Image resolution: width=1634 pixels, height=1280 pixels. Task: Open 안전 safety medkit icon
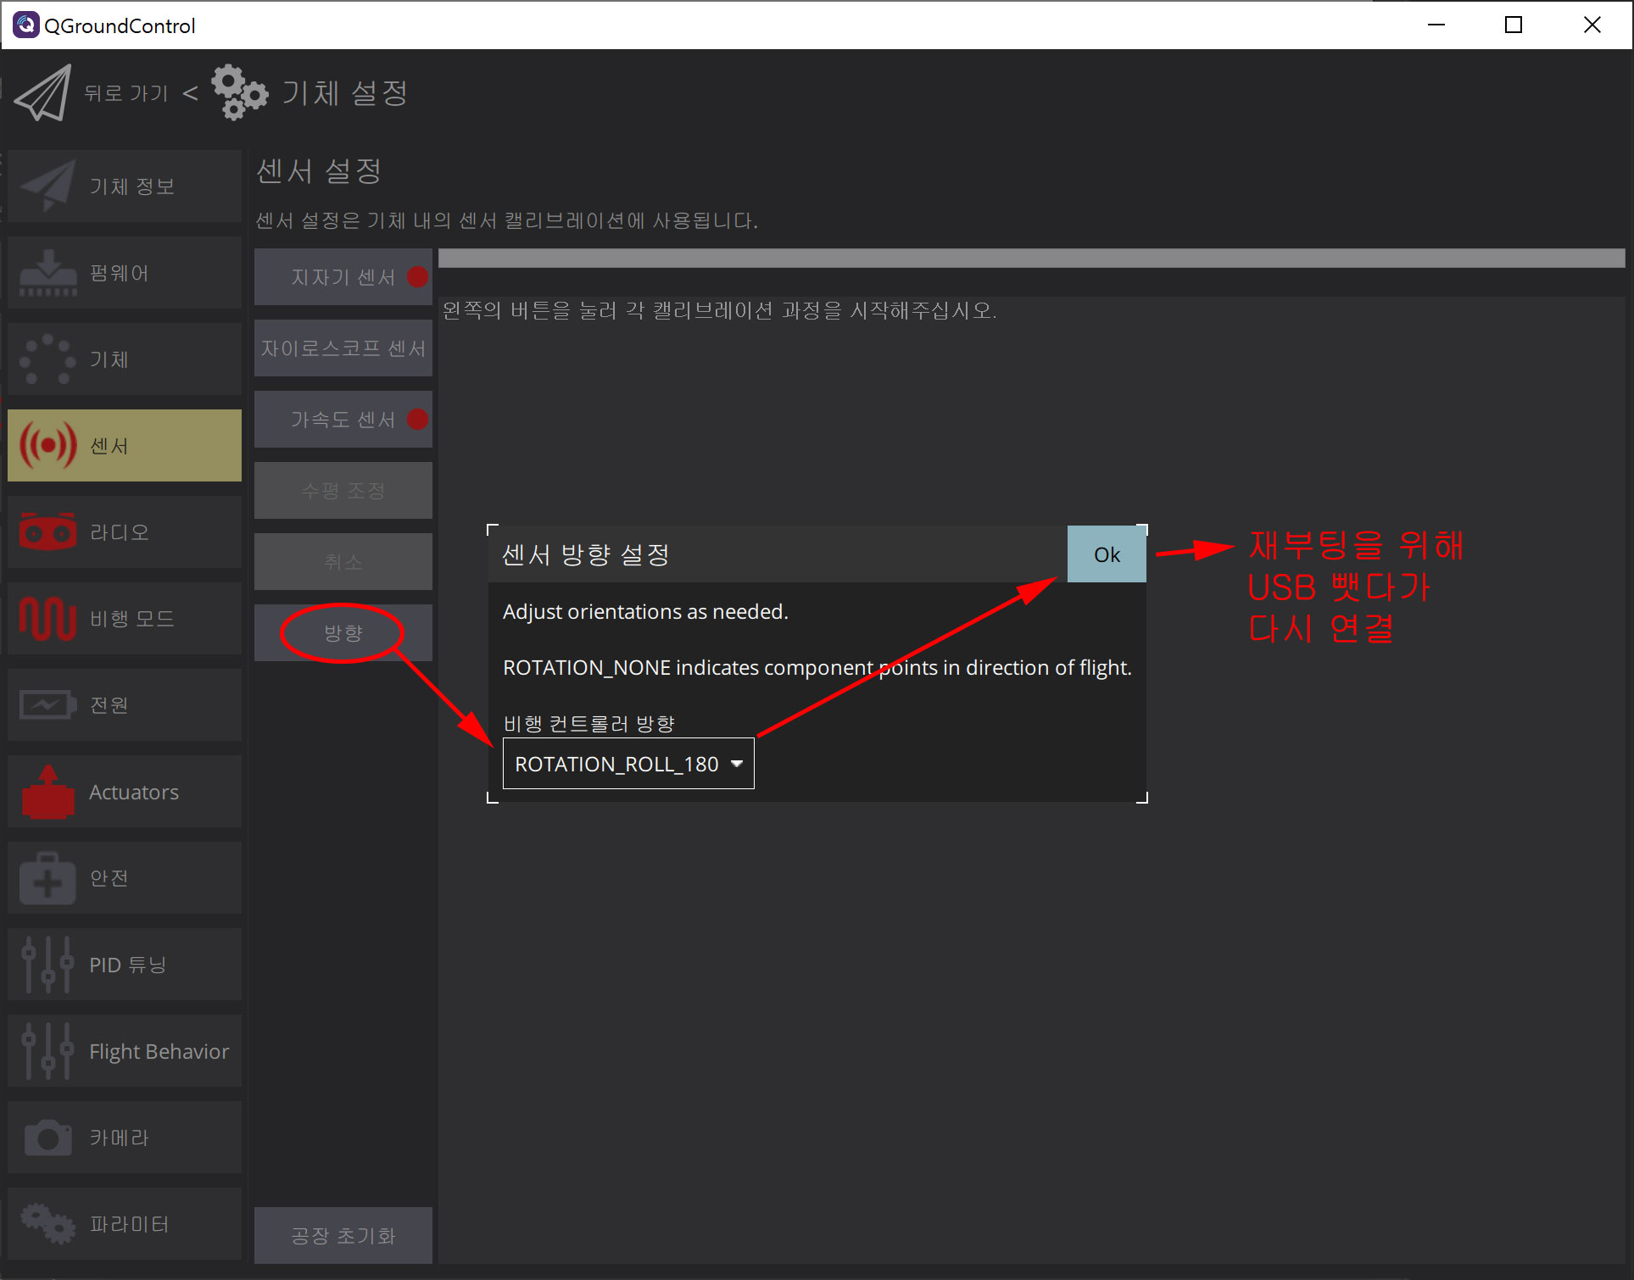(47, 878)
